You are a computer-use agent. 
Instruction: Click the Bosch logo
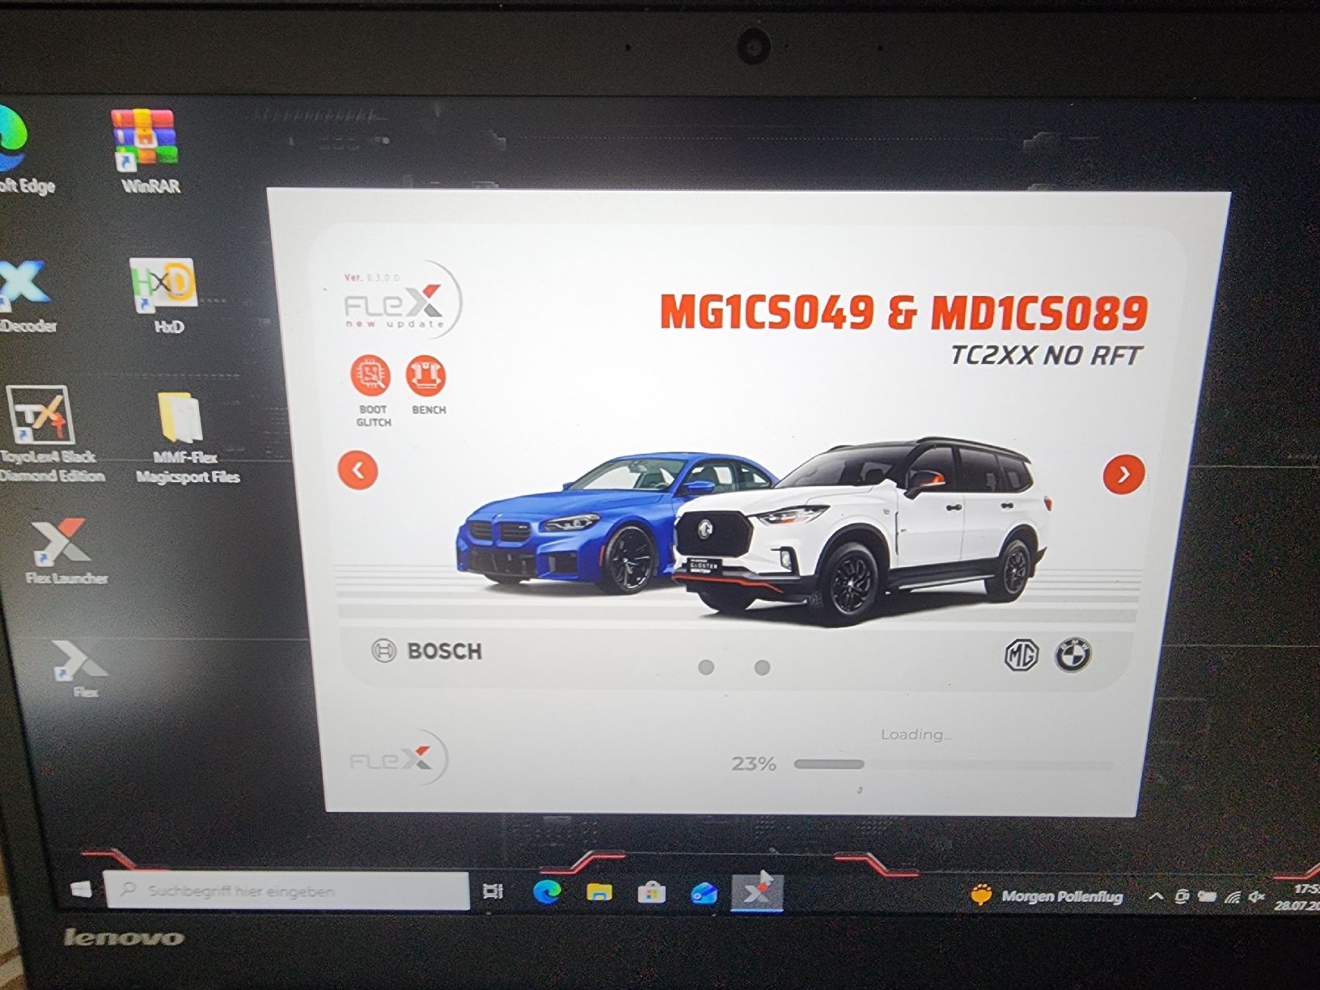point(426,651)
